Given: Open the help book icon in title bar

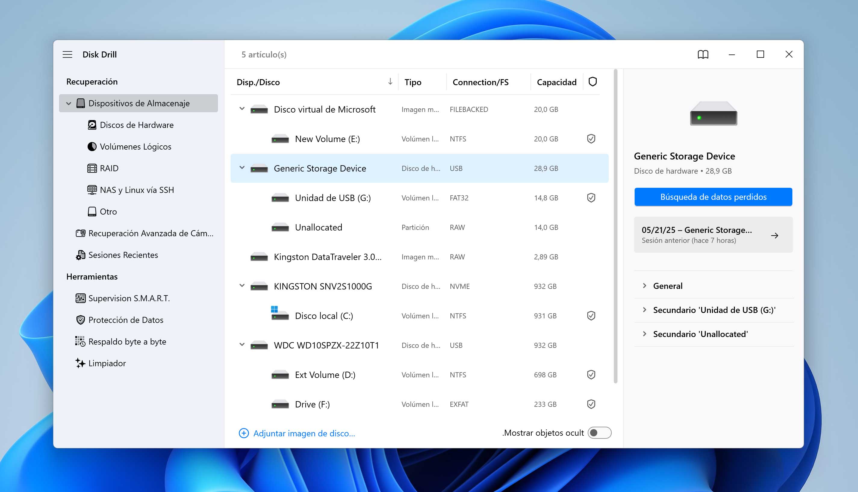Looking at the screenshot, I should (x=703, y=54).
